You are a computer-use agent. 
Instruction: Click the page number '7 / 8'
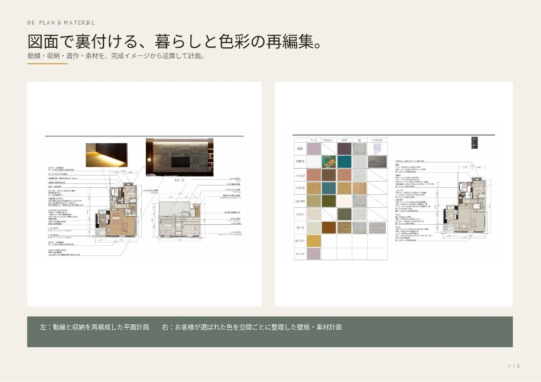pyautogui.click(x=514, y=366)
